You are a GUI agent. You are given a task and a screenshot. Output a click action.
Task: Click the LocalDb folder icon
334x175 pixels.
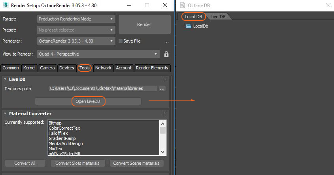pos(189,26)
